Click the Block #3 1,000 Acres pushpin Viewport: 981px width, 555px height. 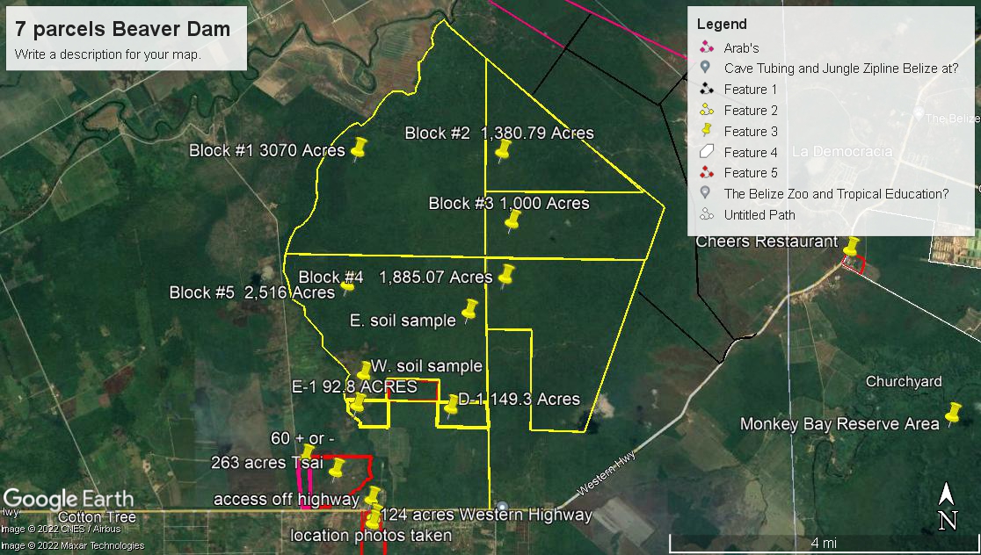513,220
